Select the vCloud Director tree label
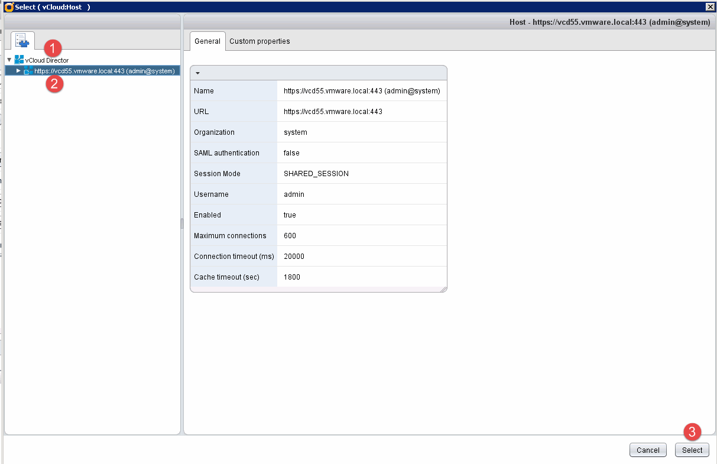 [x=47, y=60]
